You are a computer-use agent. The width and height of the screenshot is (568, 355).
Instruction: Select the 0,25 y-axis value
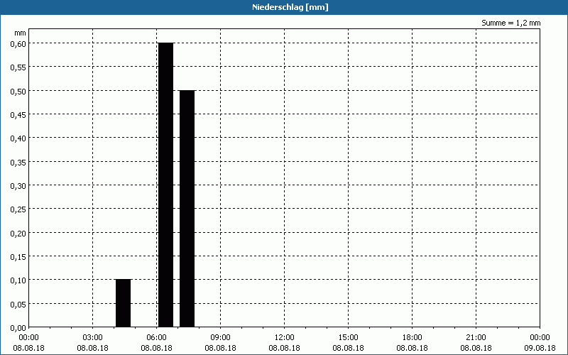click(18, 209)
